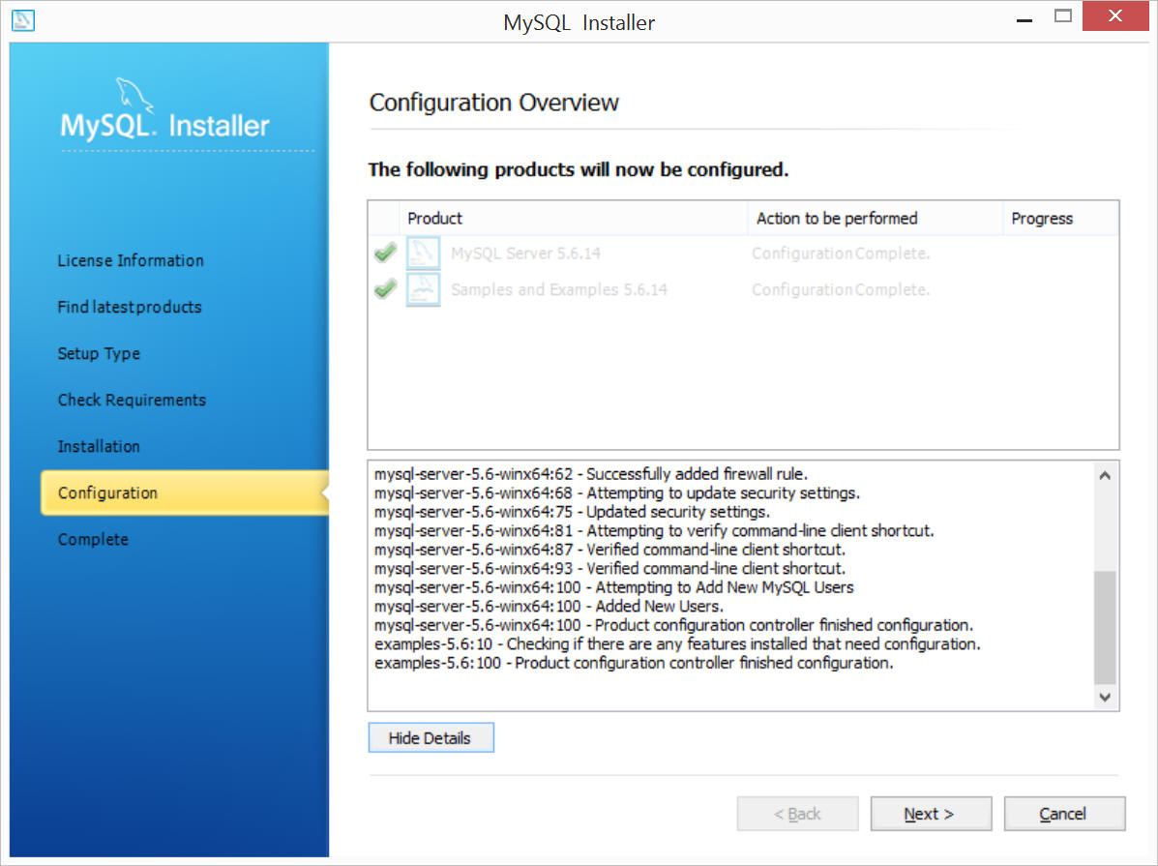1158x866 pixels.
Task: Open the License Information step
Action: [131, 261]
